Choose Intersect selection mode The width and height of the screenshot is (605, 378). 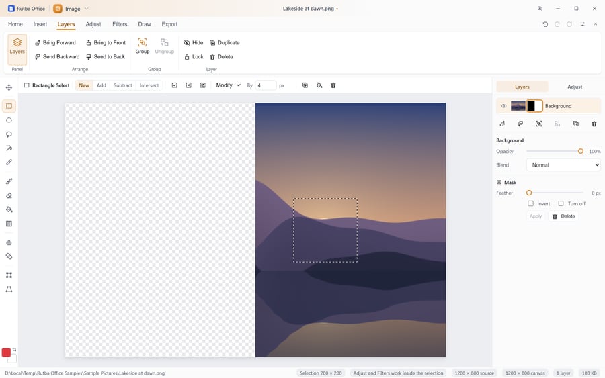click(x=149, y=85)
